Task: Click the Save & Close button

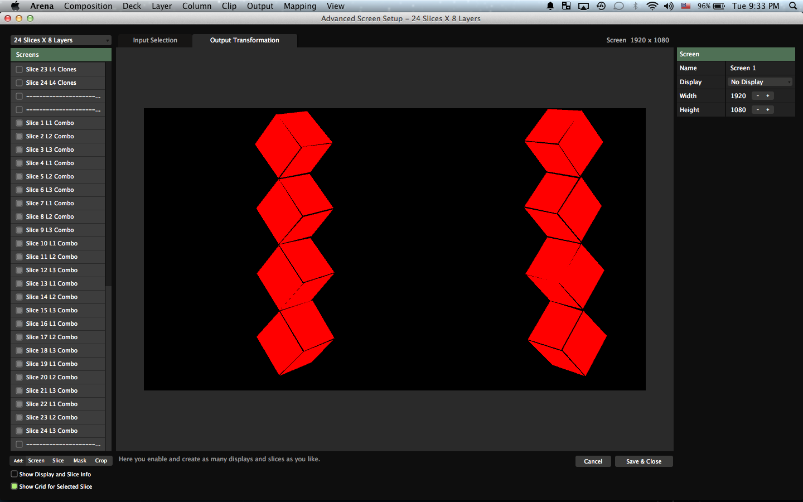Action: pyautogui.click(x=644, y=461)
